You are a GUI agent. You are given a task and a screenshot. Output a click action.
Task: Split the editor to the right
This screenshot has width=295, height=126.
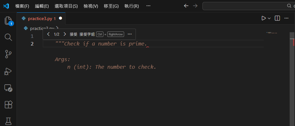point(277,18)
